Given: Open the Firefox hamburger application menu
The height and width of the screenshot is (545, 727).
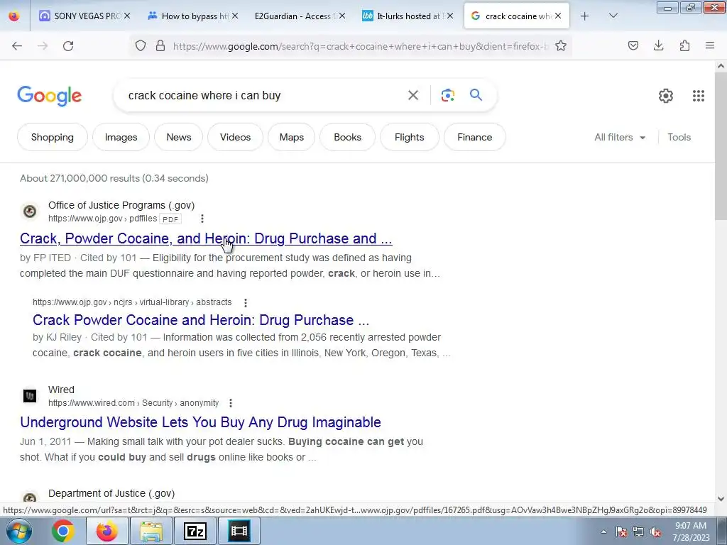Looking at the screenshot, I should tap(710, 45).
